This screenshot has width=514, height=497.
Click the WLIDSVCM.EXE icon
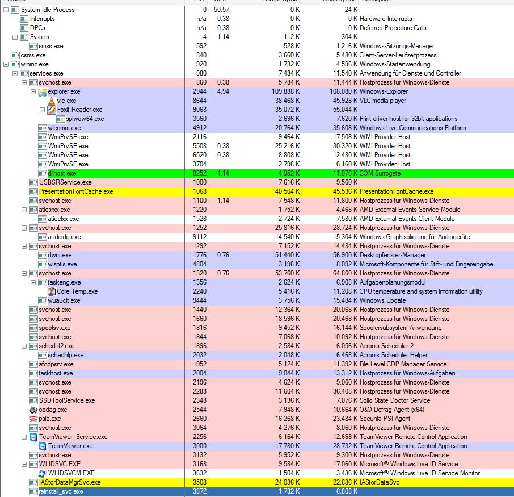[x=43, y=473]
